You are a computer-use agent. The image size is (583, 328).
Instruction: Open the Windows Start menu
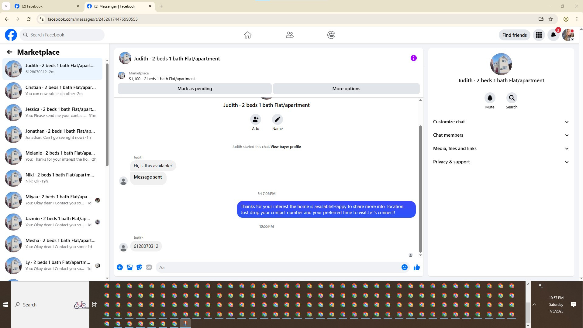click(x=5, y=305)
